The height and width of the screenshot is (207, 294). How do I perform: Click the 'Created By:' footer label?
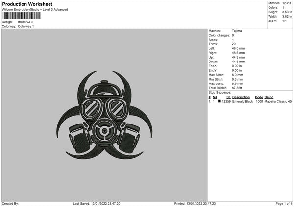point(10,203)
